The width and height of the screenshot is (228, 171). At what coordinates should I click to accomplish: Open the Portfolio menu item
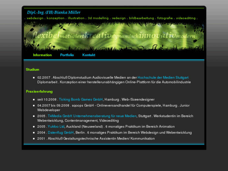click(x=67, y=55)
